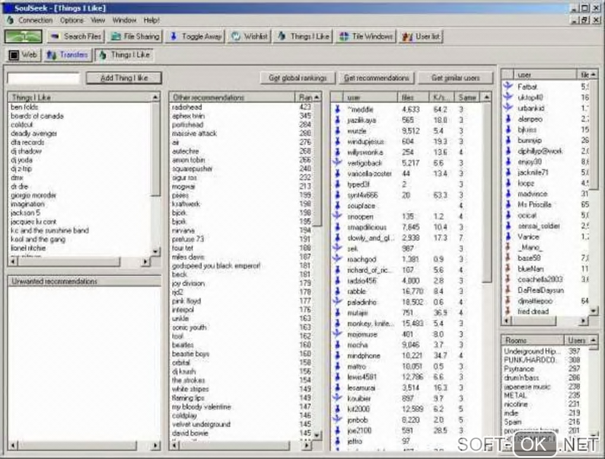Click the Tile Windows toolbar icon
Screen dimensions: 605x459
pos(343,37)
